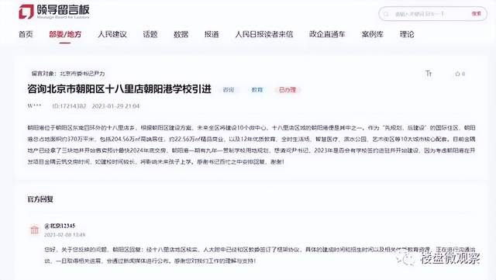Click the username W*** text
This screenshot has width=496, height=280.
(x=34, y=106)
